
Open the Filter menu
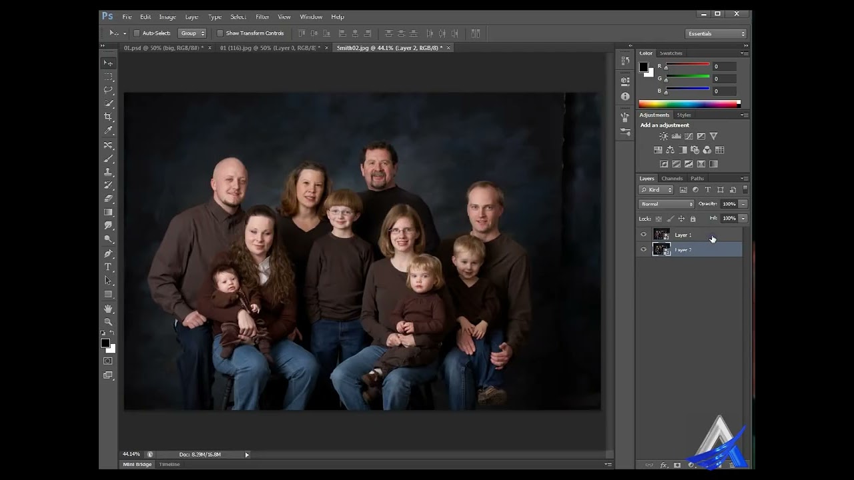pyautogui.click(x=262, y=17)
